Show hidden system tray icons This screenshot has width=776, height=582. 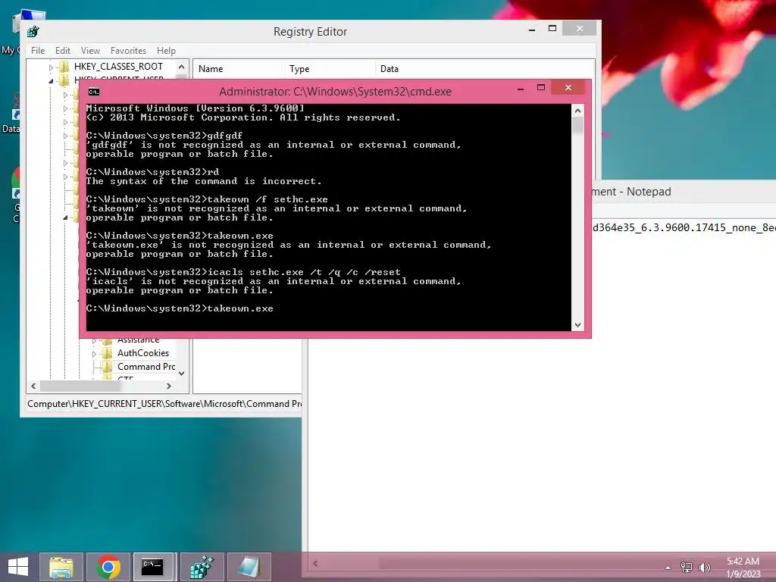tap(668, 568)
